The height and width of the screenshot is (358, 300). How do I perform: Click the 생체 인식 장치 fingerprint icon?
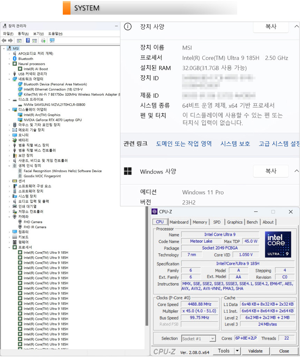15,166
